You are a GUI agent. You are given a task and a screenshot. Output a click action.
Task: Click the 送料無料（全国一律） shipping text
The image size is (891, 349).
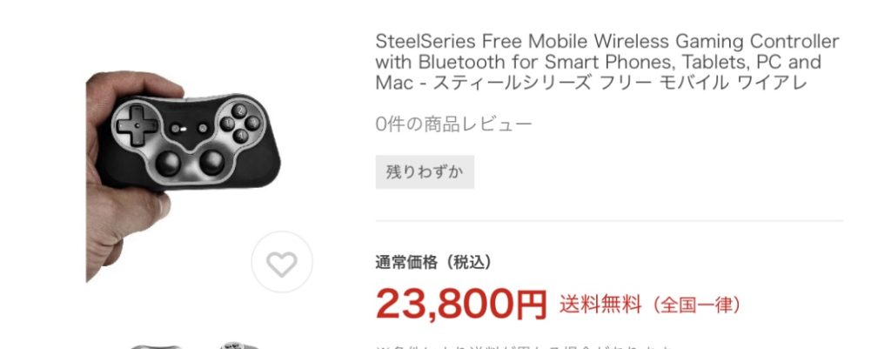tap(651, 305)
